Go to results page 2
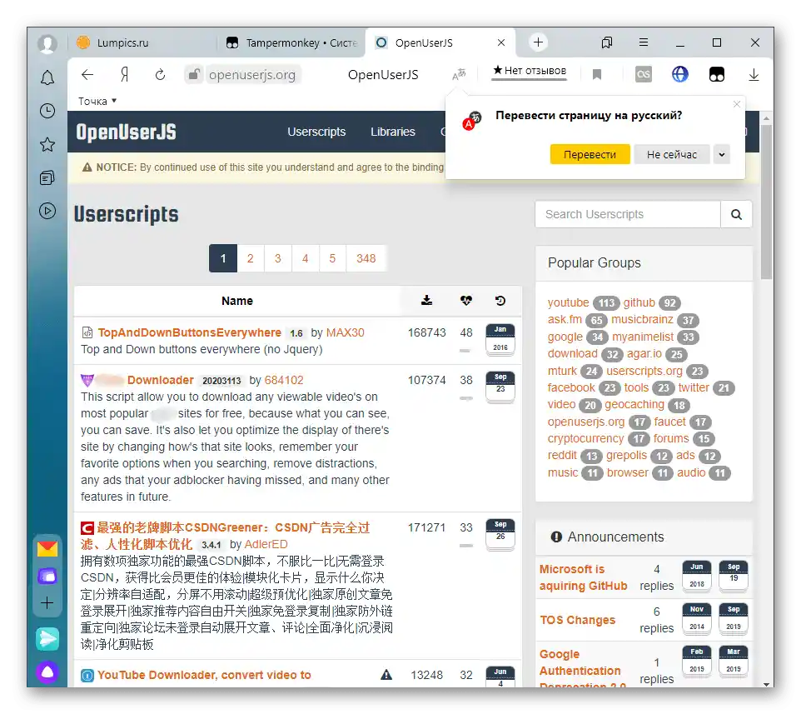The image size is (801, 714). pyautogui.click(x=251, y=258)
